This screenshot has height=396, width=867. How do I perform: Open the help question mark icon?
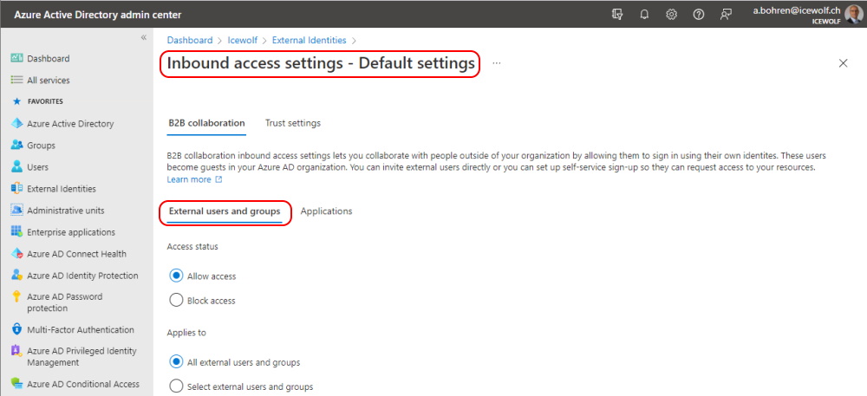pyautogui.click(x=698, y=15)
